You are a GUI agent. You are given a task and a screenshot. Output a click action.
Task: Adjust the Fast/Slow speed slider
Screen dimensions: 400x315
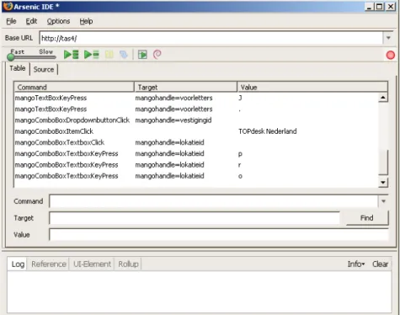click(11, 57)
